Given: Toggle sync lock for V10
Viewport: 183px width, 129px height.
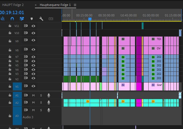Looking at the screenshot, I should (x=26, y=33).
